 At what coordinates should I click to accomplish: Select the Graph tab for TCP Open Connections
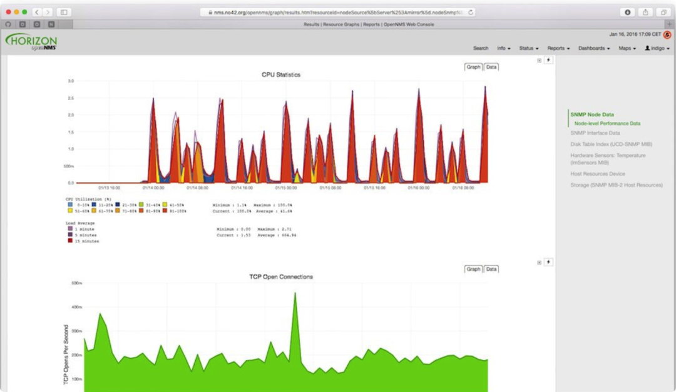[473, 269]
